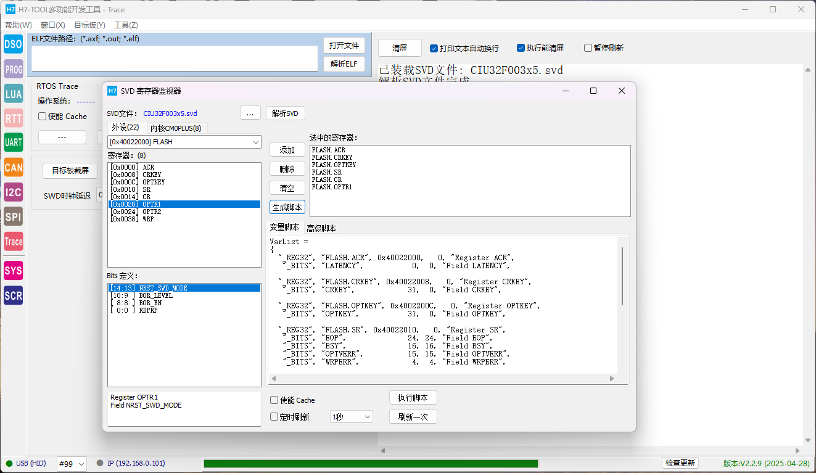Select bit field [8:8] BOR_EN
The image size is (816, 473).
(184, 303)
